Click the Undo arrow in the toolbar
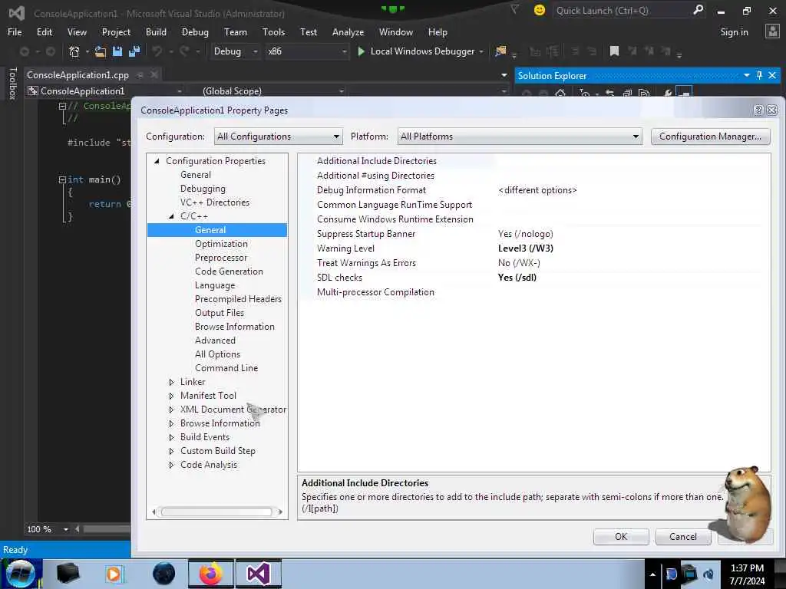 point(157,51)
